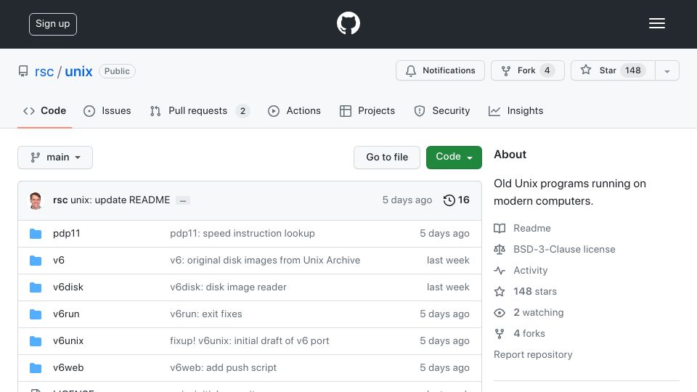Fork the repository
Screen dimensions: 697x392
pos(528,70)
